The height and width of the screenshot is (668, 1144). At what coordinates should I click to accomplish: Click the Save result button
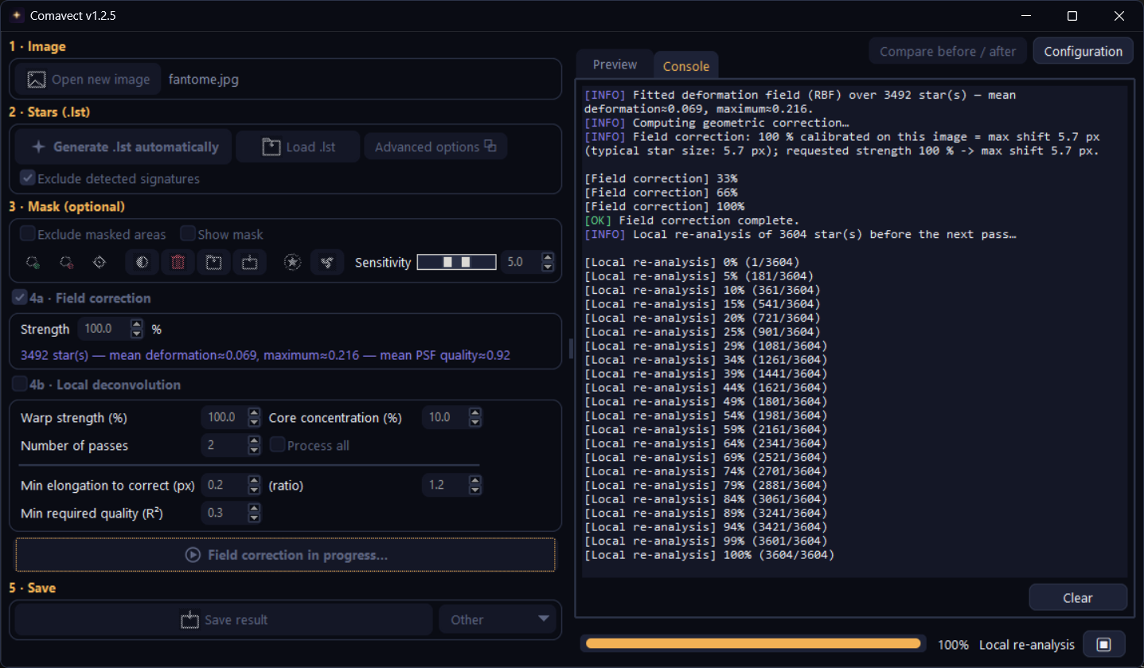pyautogui.click(x=225, y=619)
